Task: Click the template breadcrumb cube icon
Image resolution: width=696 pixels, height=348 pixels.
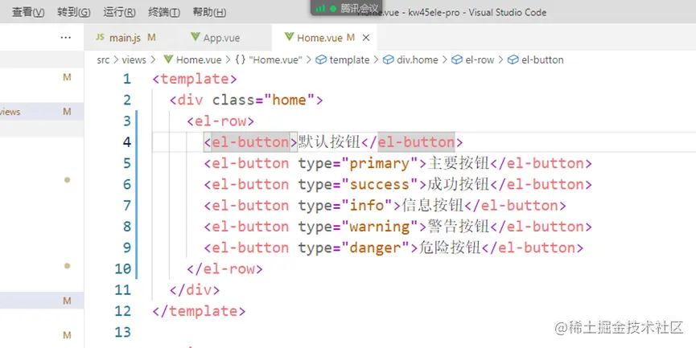Action: click(x=321, y=59)
